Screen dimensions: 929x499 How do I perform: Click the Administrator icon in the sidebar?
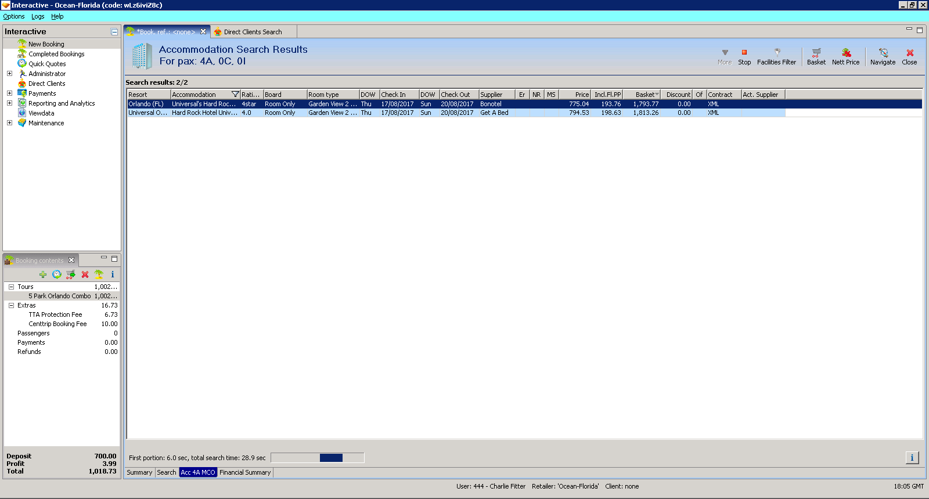point(22,73)
